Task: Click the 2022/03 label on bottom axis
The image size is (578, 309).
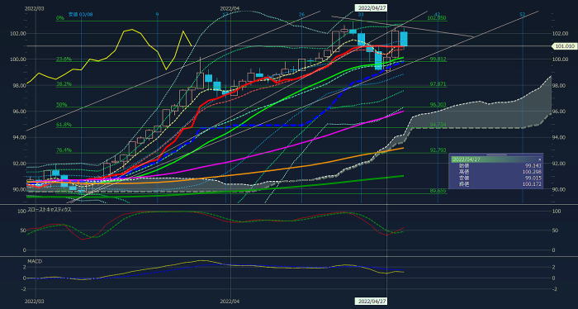Action: click(x=34, y=302)
